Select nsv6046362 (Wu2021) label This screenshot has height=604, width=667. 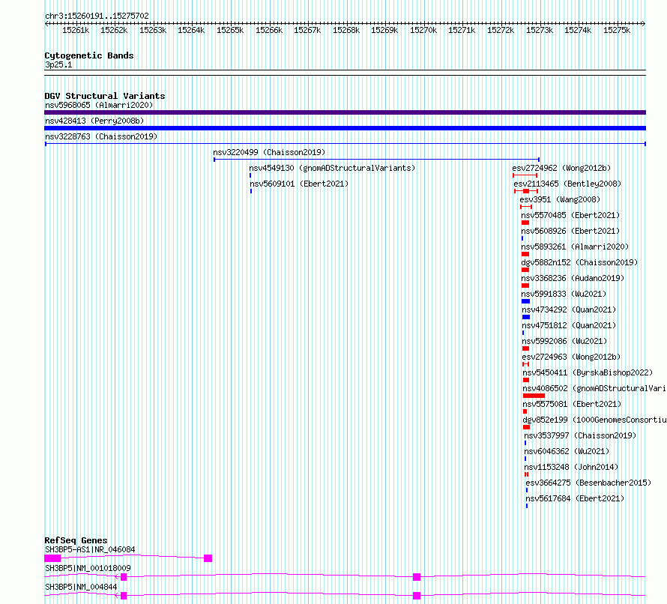click(x=567, y=451)
